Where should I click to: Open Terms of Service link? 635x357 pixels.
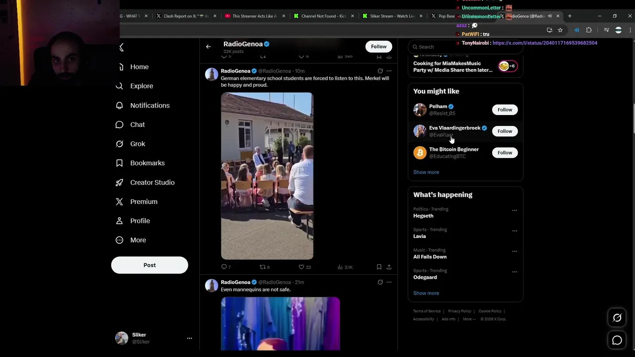[x=427, y=311]
